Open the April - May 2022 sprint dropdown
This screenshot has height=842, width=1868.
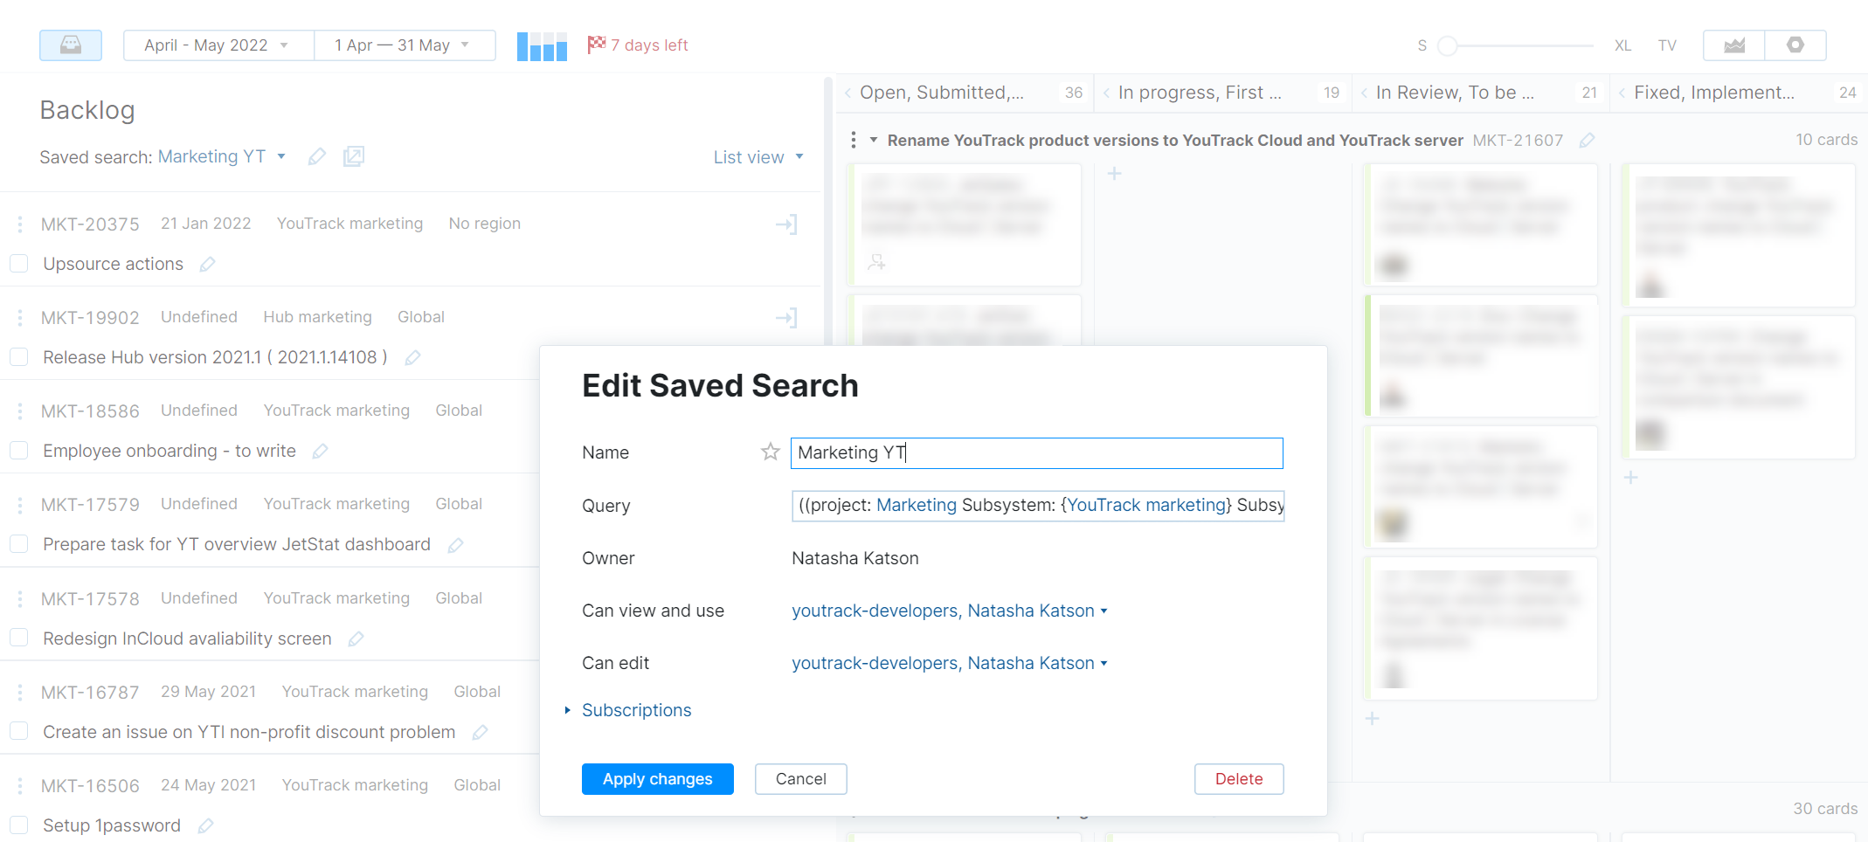(x=218, y=45)
